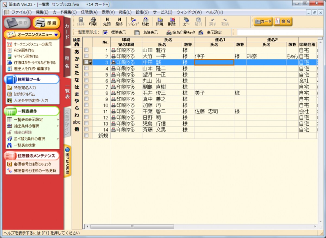Image resolution: width=326 pixels, height=238 pixels.
Task: Tick checkbox for row 10 加藤 巧
Action: [86, 105]
